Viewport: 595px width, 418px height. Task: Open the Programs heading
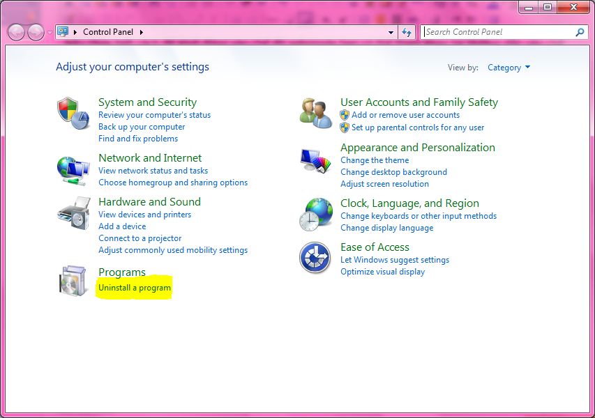click(x=122, y=272)
